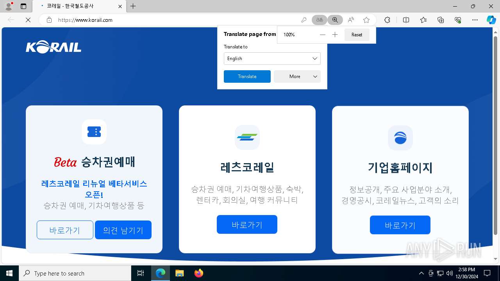Click the 의견 남기기 button
The width and height of the screenshot is (500, 281).
pyautogui.click(x=123, y=230)
